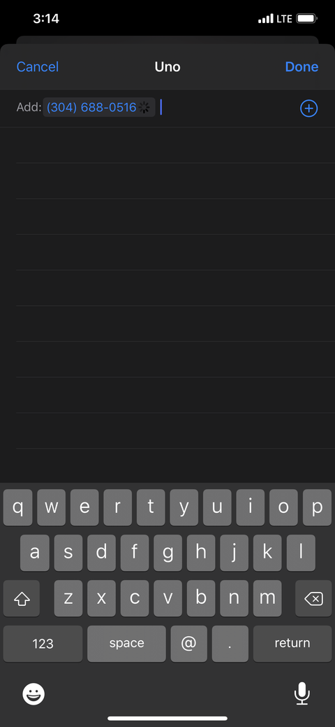Image resolution: width=335 pixels, height=727 pixels.
Task: Tap Done to confirm
Action: click(x=301, y=66)
